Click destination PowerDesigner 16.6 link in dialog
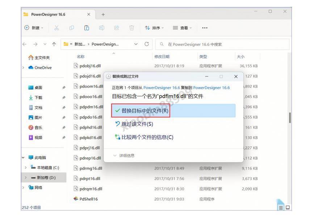The height and width of the screenshot is (218, 313). coord(212,87)
